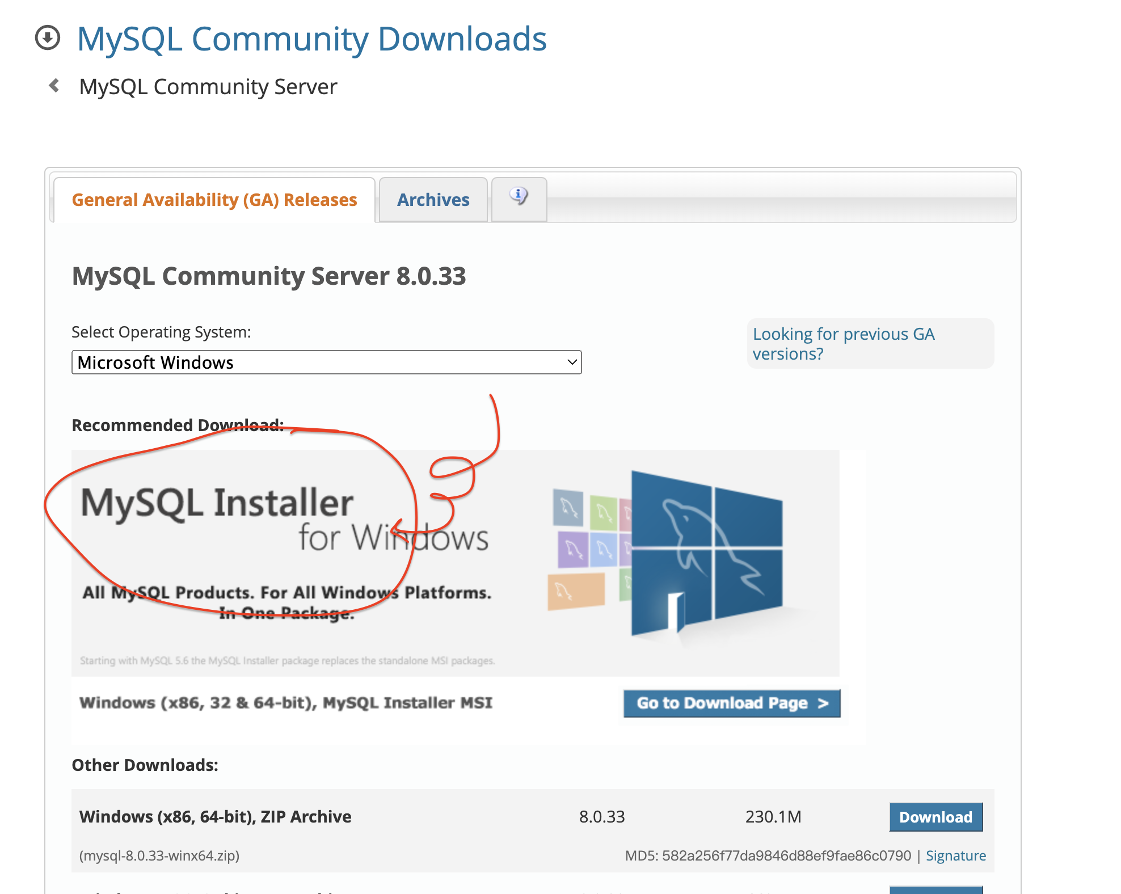Click the circular download arrow icon

coord(48,39)
